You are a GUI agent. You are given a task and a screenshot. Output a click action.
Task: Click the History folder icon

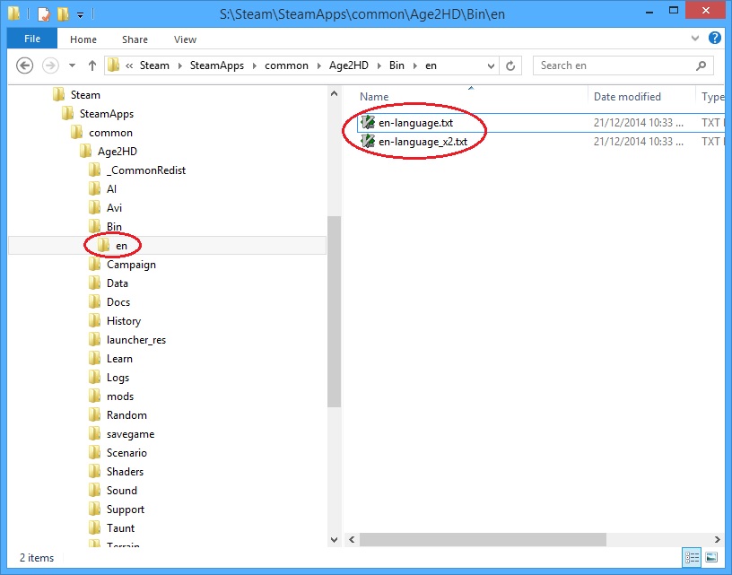click(x=94, y=320)
